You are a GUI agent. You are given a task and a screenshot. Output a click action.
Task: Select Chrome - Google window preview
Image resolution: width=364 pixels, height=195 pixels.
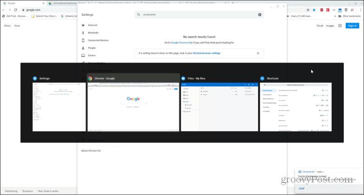(x=133, y=103)
